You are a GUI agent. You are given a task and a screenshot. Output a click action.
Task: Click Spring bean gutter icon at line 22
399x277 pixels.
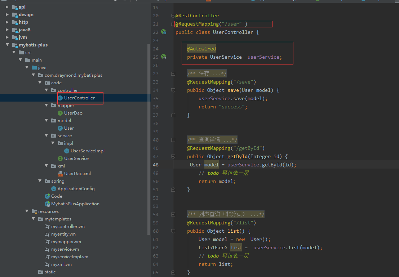[x=164, y=32]
